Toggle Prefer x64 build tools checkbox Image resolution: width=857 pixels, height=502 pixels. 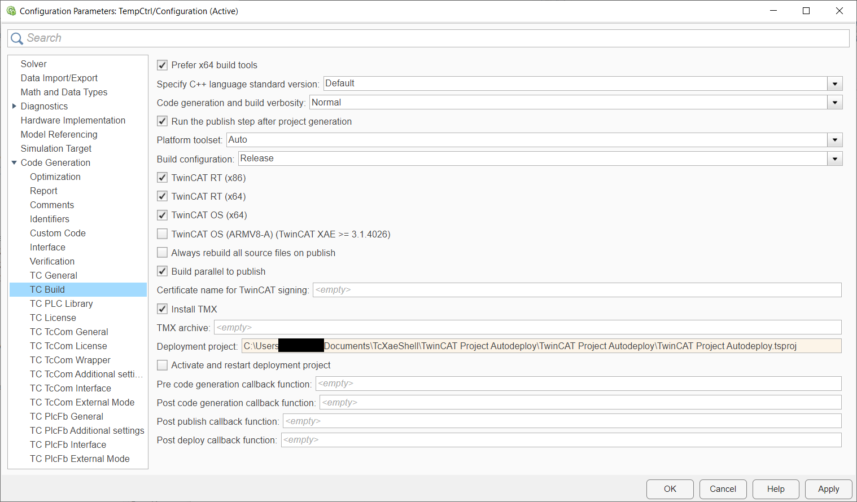click(x=163, y=65)
